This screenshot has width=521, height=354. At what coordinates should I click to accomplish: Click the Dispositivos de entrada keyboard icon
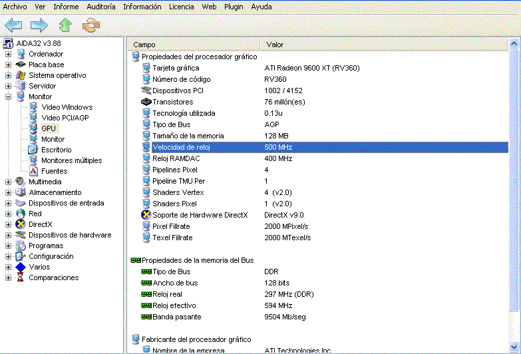point(21,203)
